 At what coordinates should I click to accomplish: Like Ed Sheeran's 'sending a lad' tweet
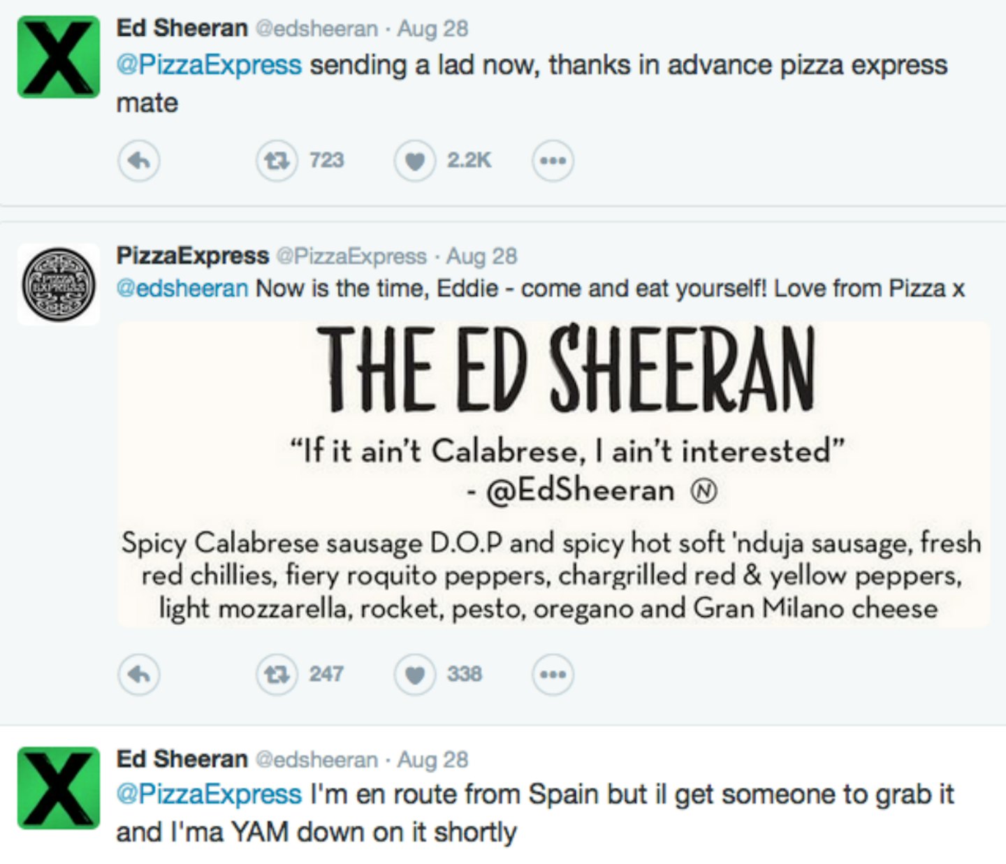tap(415, 161)
